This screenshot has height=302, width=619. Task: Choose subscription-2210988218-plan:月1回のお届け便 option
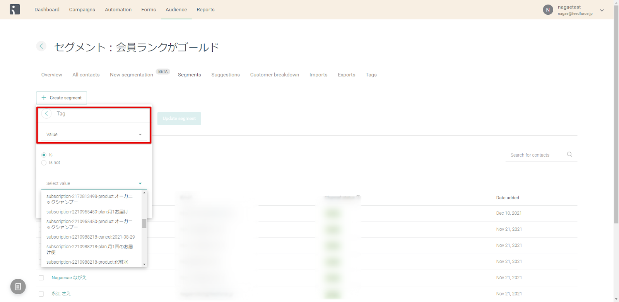click(x=92, y=249)
